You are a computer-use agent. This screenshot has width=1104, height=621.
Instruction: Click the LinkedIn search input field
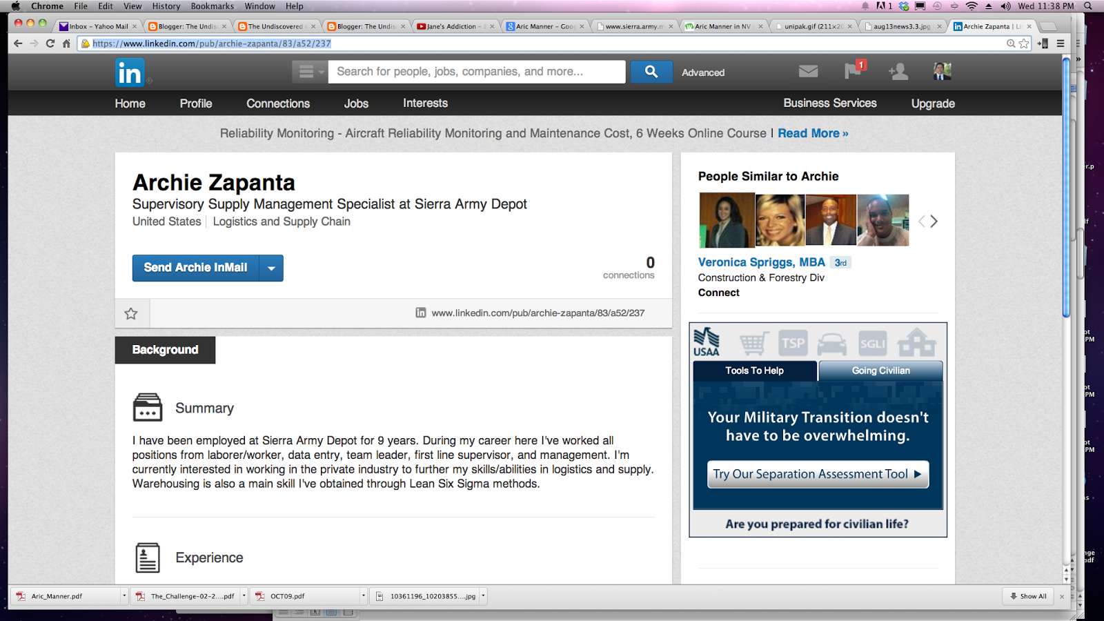coord(477,72)
